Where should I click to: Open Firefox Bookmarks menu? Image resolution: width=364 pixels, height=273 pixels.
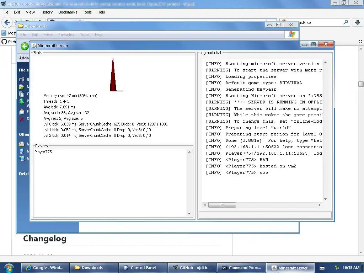tap(68, 12)
